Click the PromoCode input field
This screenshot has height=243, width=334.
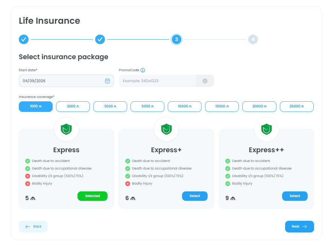pyautogui.click(x=157, y=81)
